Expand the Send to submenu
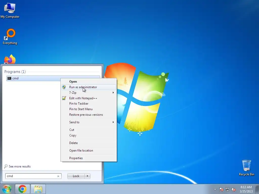259x194 pixels. 89,122
